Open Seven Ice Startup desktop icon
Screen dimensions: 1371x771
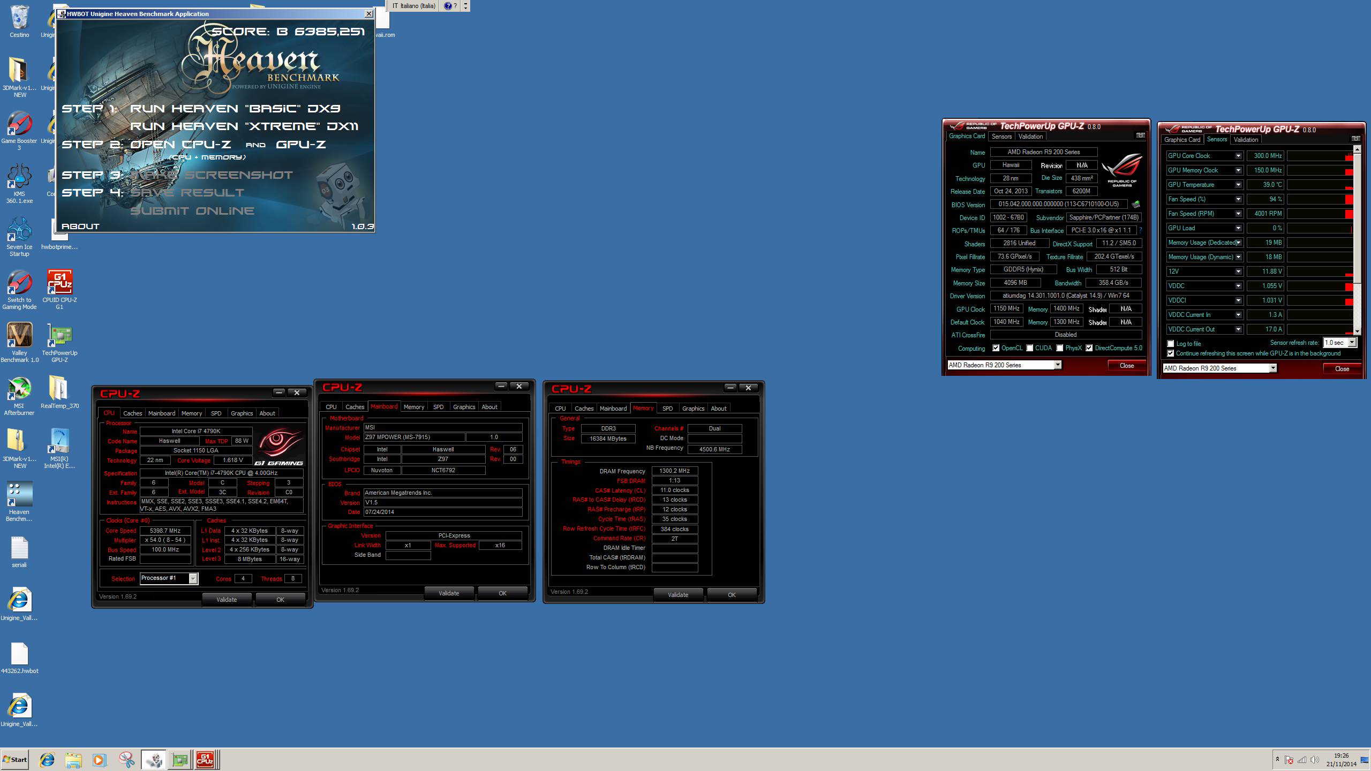19,237
